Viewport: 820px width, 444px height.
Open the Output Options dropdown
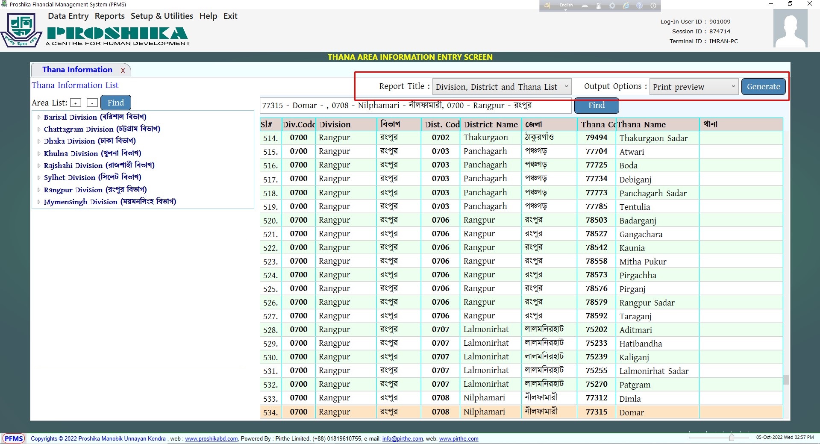[x=694, y=87]
